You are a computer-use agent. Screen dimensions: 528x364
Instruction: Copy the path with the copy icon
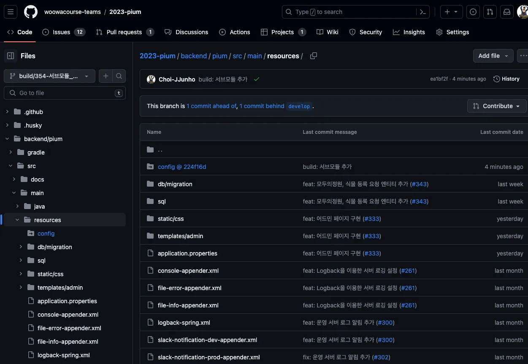pos(313,56)
